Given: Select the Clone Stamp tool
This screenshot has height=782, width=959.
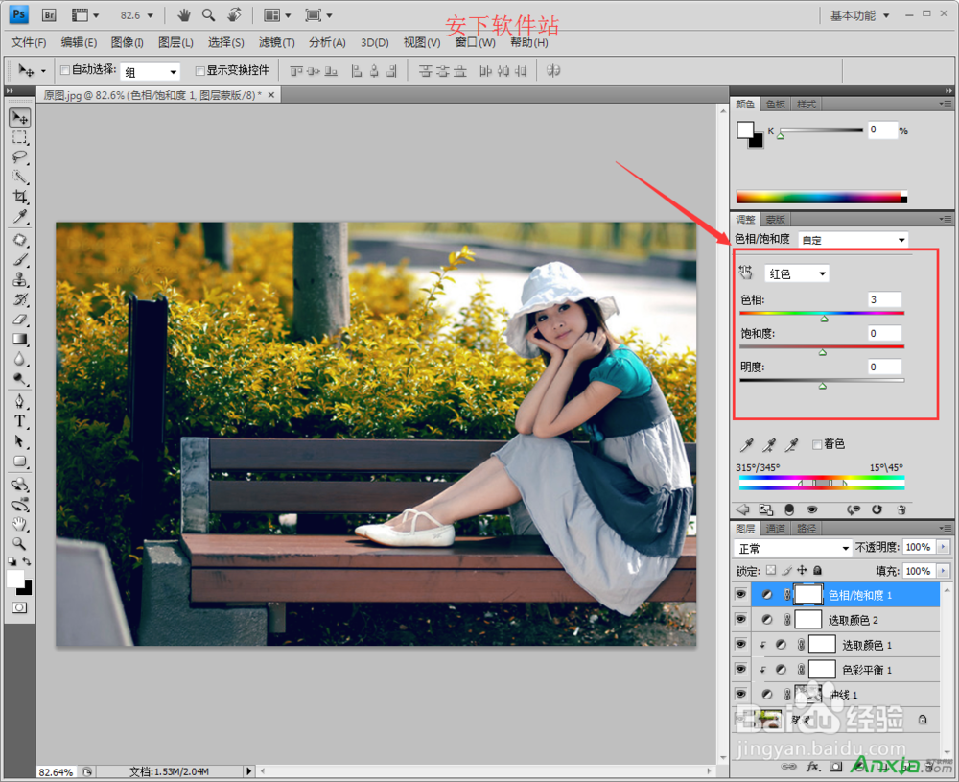Looking at the screenshot, I should click(x=19, y=279).
